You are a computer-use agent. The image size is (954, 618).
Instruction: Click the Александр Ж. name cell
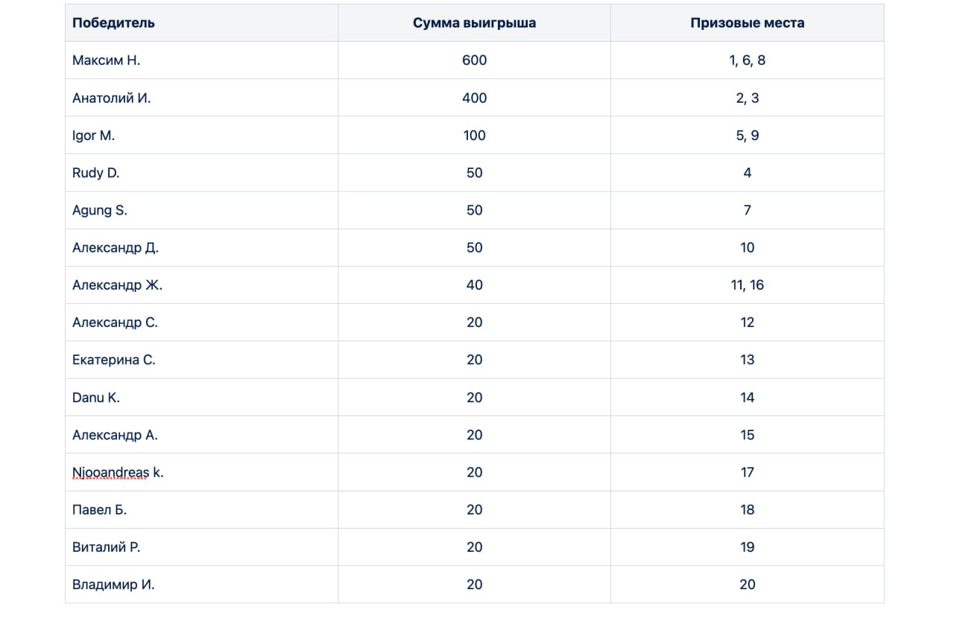(x=201, y=285)
